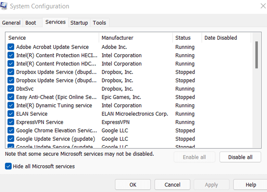
Task: Toggle Easy Anti-Cheat service checkbox
Action: (x=11, y=97)
